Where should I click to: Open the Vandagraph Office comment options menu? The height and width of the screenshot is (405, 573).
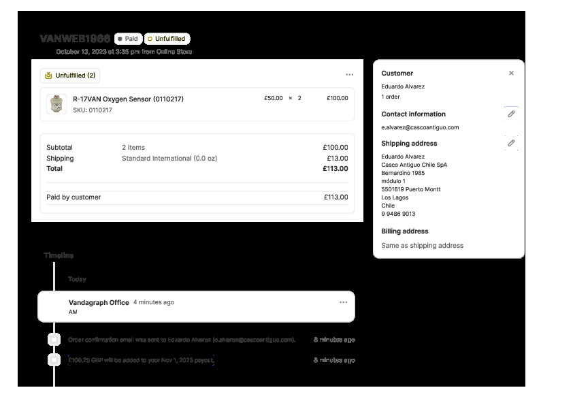pos(344,302)
